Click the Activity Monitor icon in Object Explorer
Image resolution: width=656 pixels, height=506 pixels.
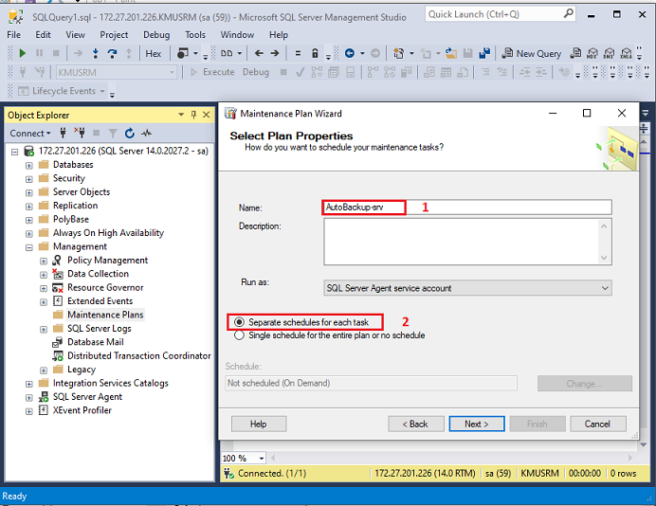pos(145,134)
